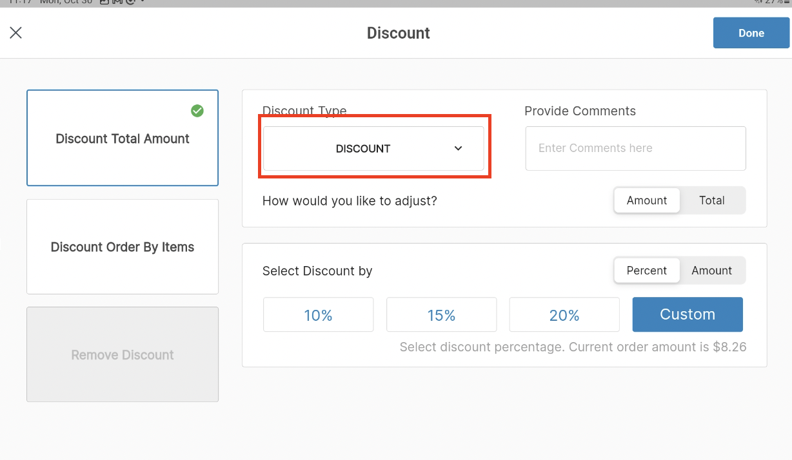Select the Discount Total Amount card
The height and width of the screenshot is (460, 792).
tap(122, 138)
